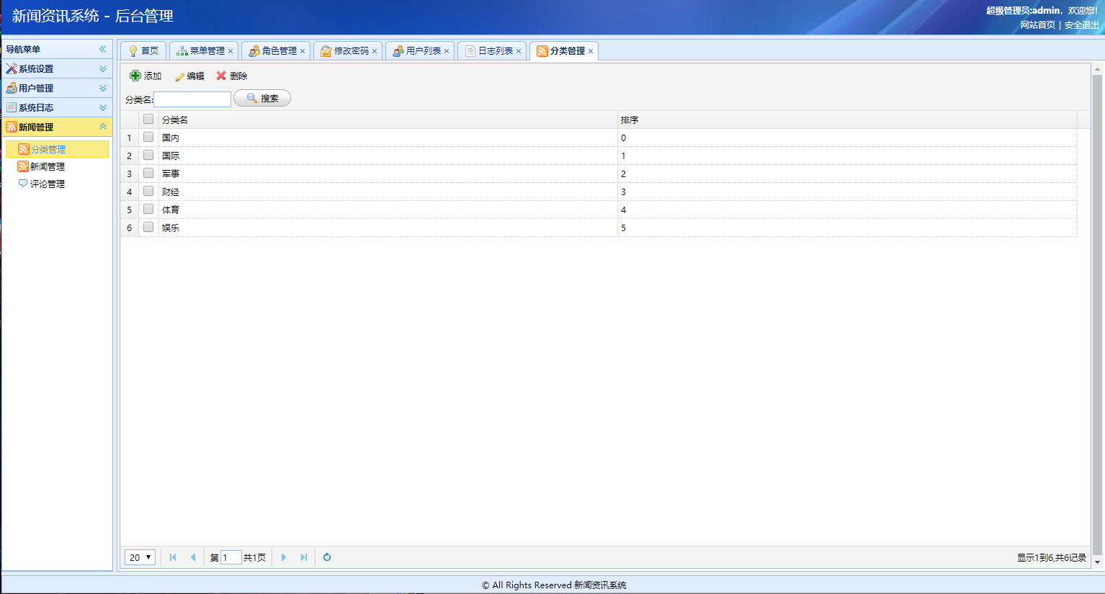
Task: Expand the 用户管理 accordion arrow
Action: (x=103, y=88)
